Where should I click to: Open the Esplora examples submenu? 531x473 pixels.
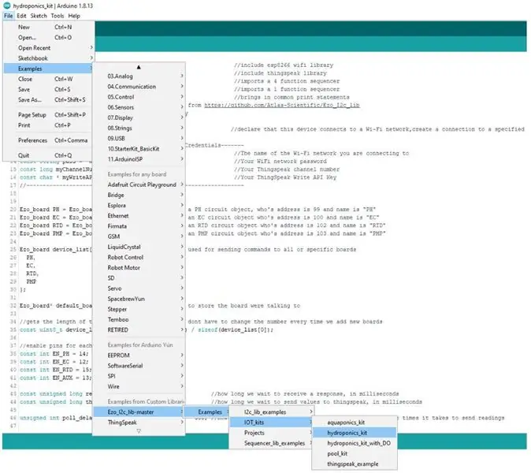pos(139,205)
